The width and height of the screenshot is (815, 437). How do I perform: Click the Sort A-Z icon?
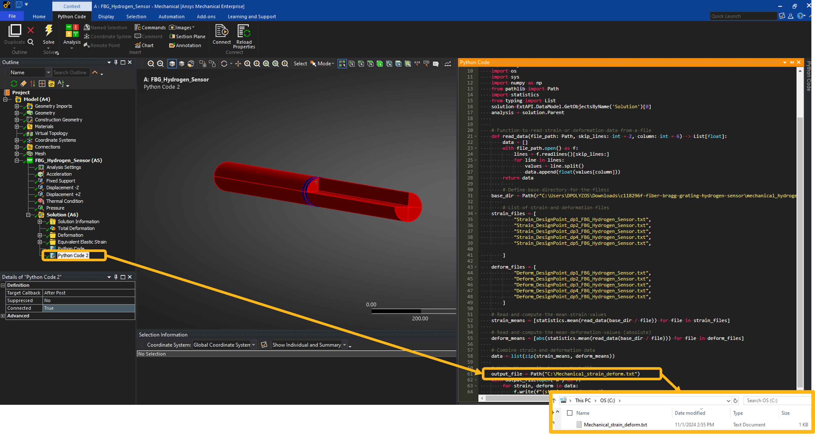pyautogui.click(x=61, y=83)
